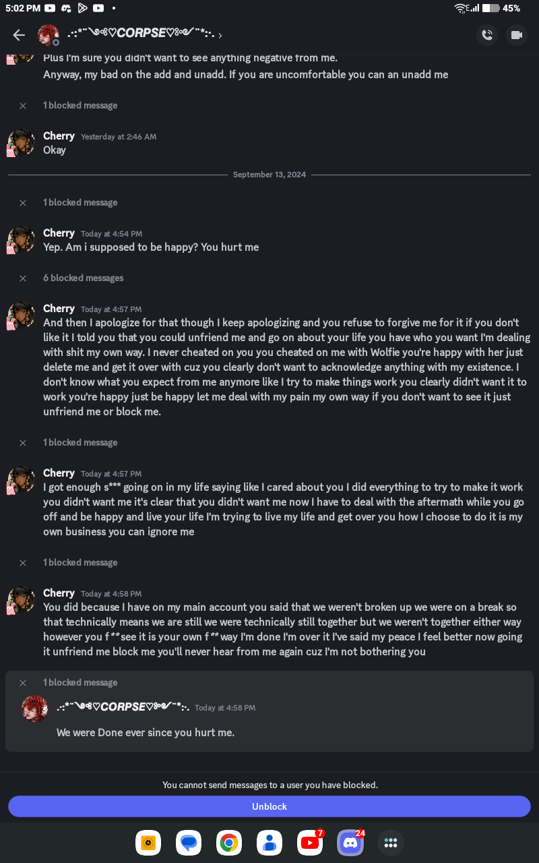Image resolution: width=539 pixels, height=863 pixels.
Task: Tap Cherry's avatar beside "Okay" message
Action: pos(22,143)
